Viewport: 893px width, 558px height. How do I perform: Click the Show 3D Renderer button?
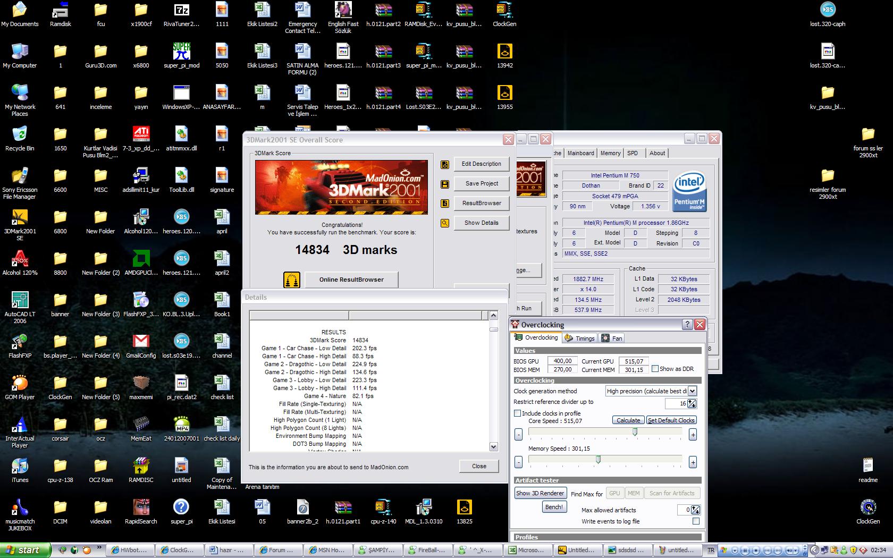(x=540, y=493)
